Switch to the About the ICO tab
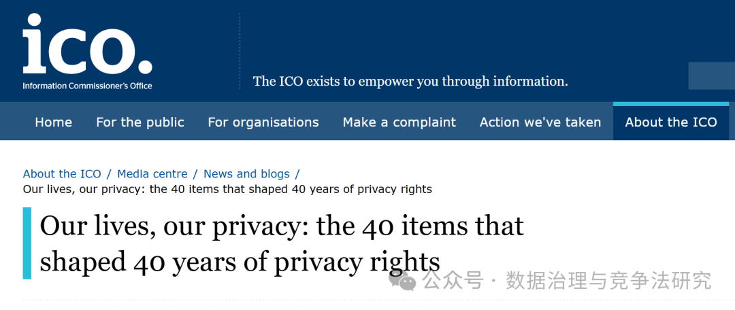This screenshot has width=735, height=310. tap(671, 122)
